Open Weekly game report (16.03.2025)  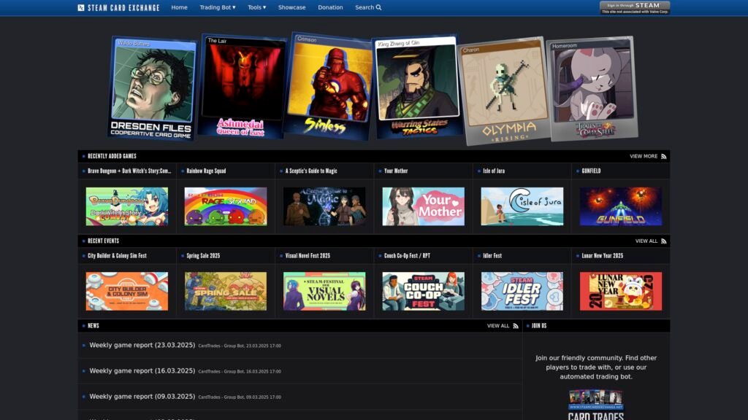coord(142,371)
